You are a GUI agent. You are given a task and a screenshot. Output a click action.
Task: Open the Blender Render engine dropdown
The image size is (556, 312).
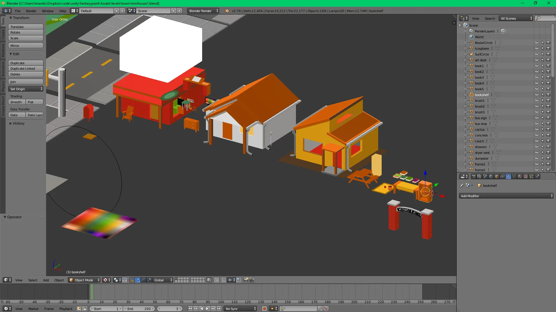(x=203, y=11)
